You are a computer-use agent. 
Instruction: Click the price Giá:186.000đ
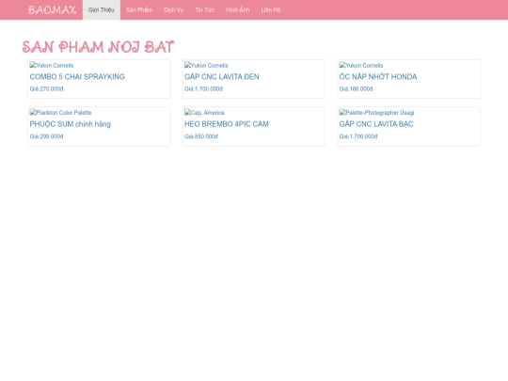[356, 88]
